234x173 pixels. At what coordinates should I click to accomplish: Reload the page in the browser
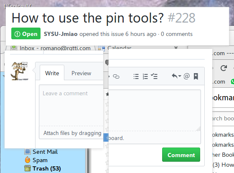[224, 68]
